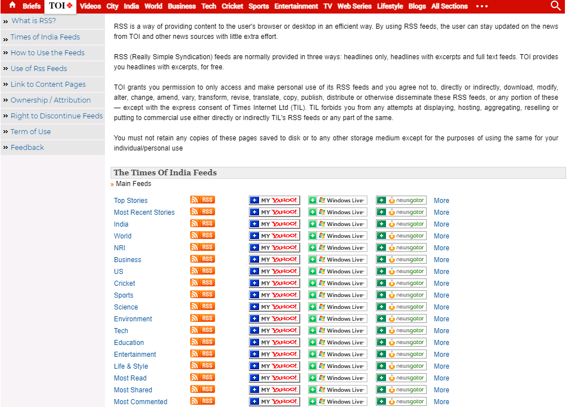This screenshot has height=407, width=570.
Task: Open the Briefs tab
Action: [32, 6]
